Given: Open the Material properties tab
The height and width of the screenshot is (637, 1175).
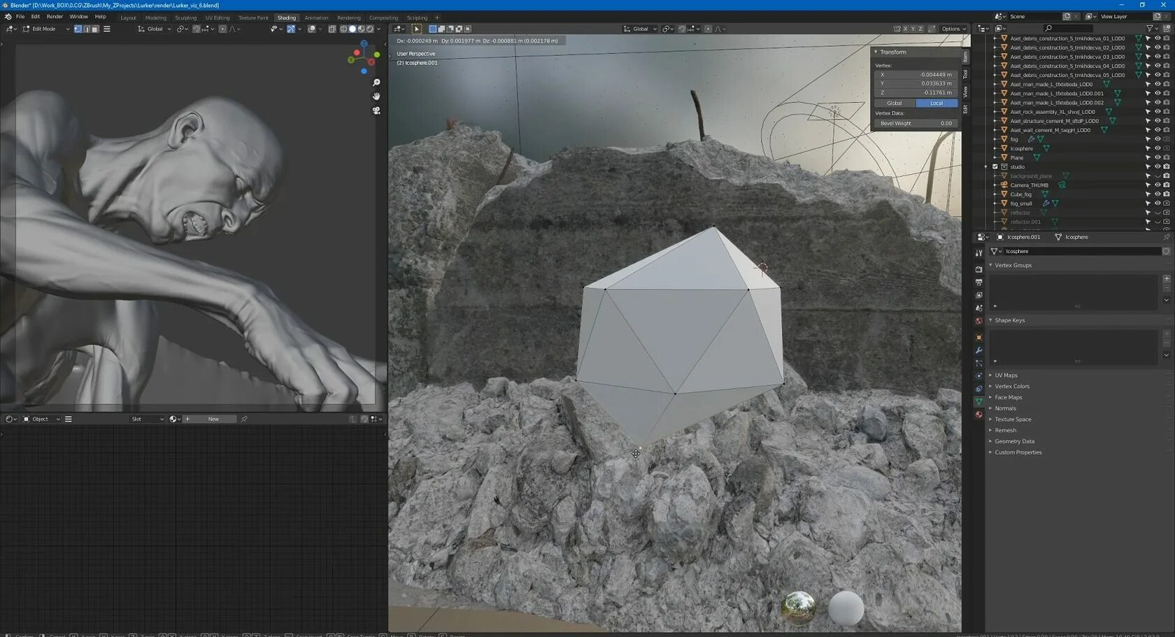Looking at the screenshot, I should point(978,415).
